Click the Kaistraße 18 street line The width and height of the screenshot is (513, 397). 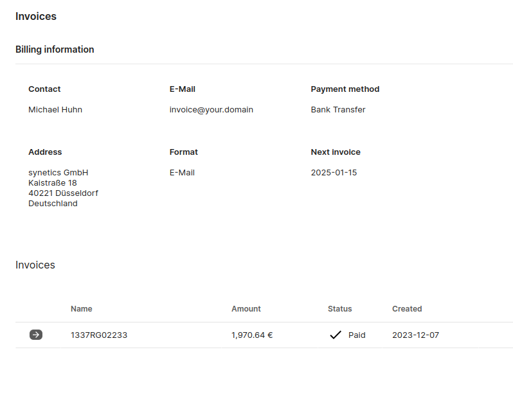[x=53, y=183]
